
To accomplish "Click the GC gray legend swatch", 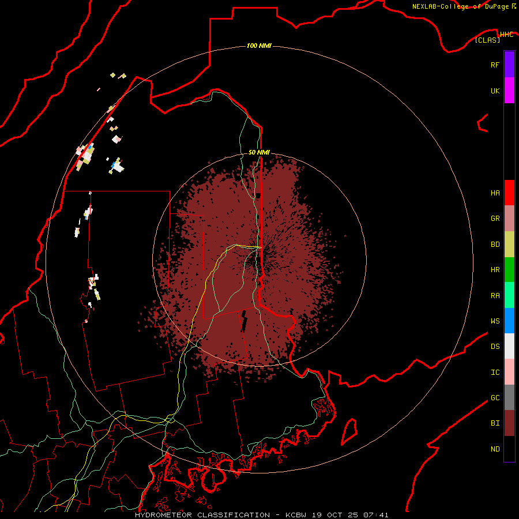I will (509, 397).
